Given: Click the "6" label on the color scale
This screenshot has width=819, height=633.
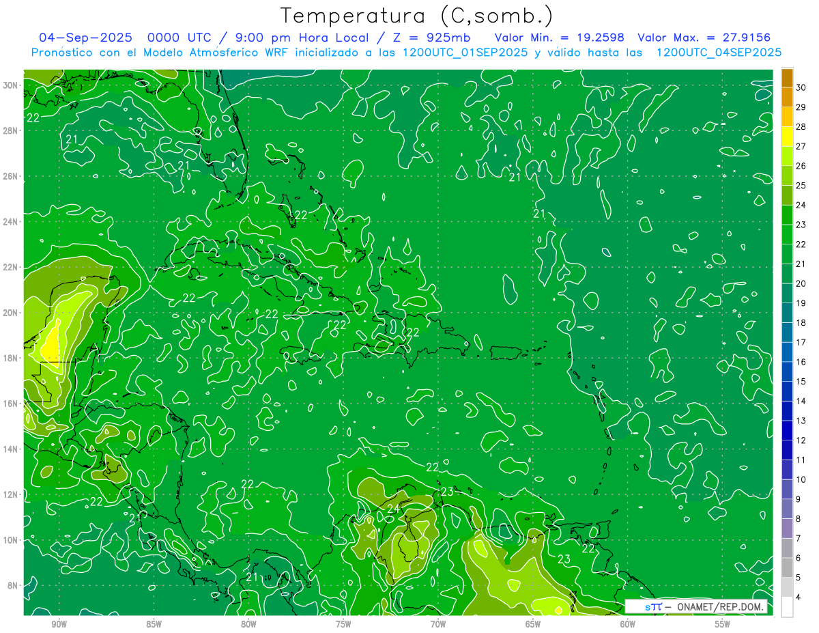Looking at the screenshot, I should tap(799, 558).
